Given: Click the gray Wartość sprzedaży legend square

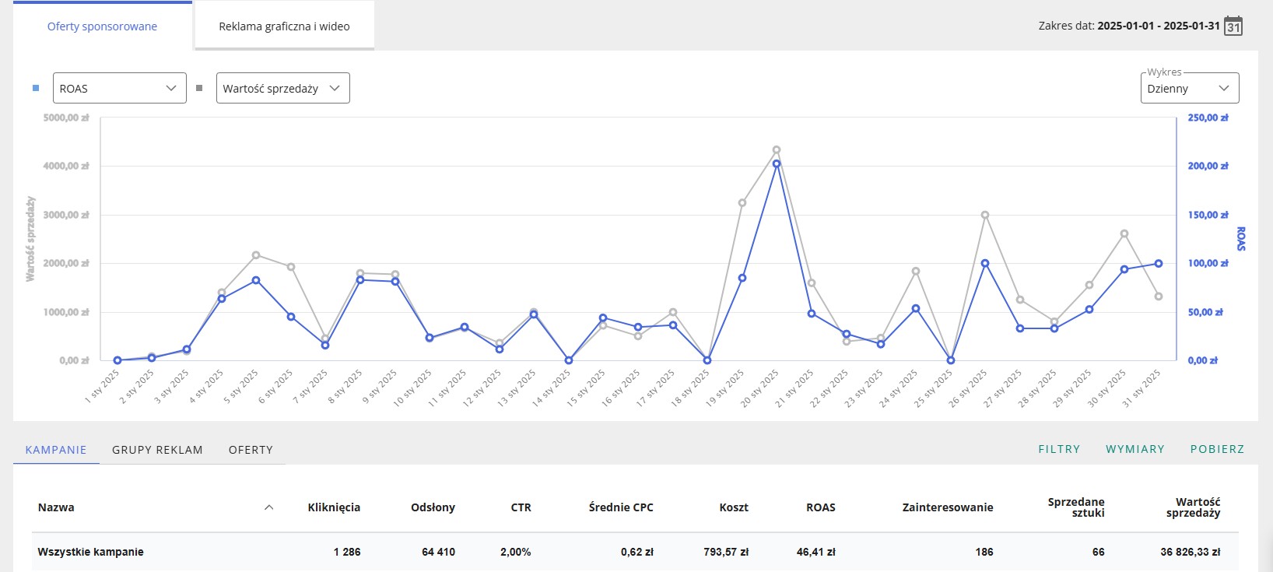Looking at the screenshot, I should 199,88.
